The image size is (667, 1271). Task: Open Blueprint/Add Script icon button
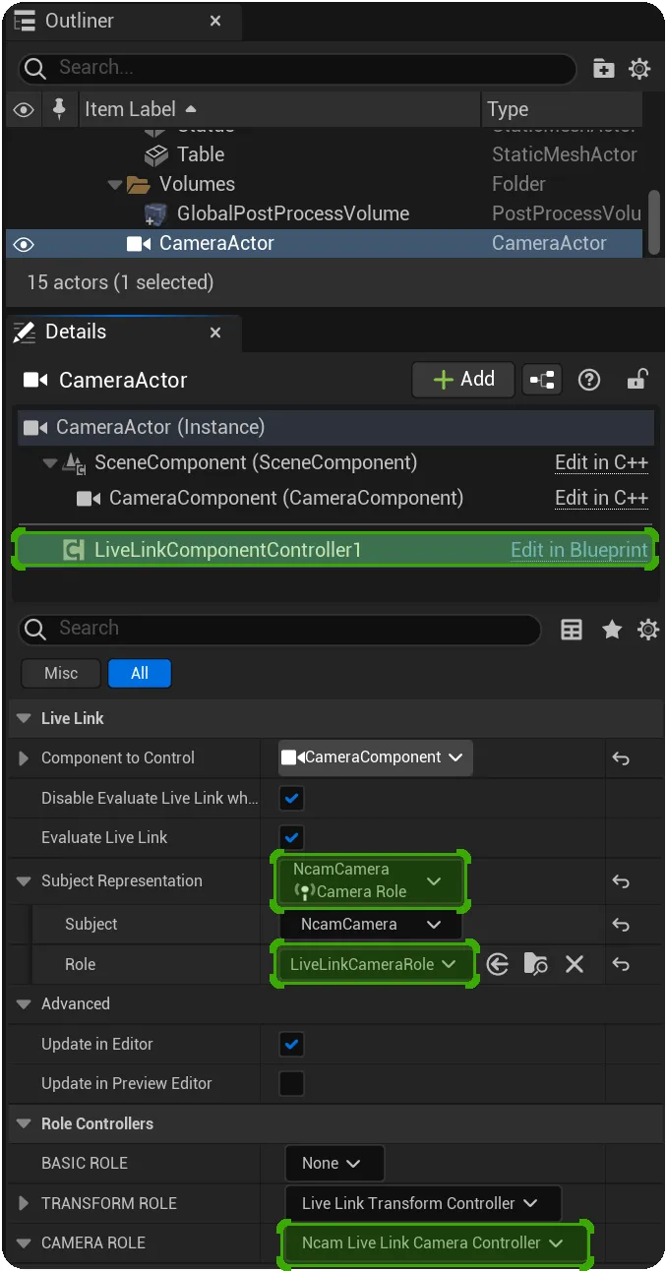541,380
